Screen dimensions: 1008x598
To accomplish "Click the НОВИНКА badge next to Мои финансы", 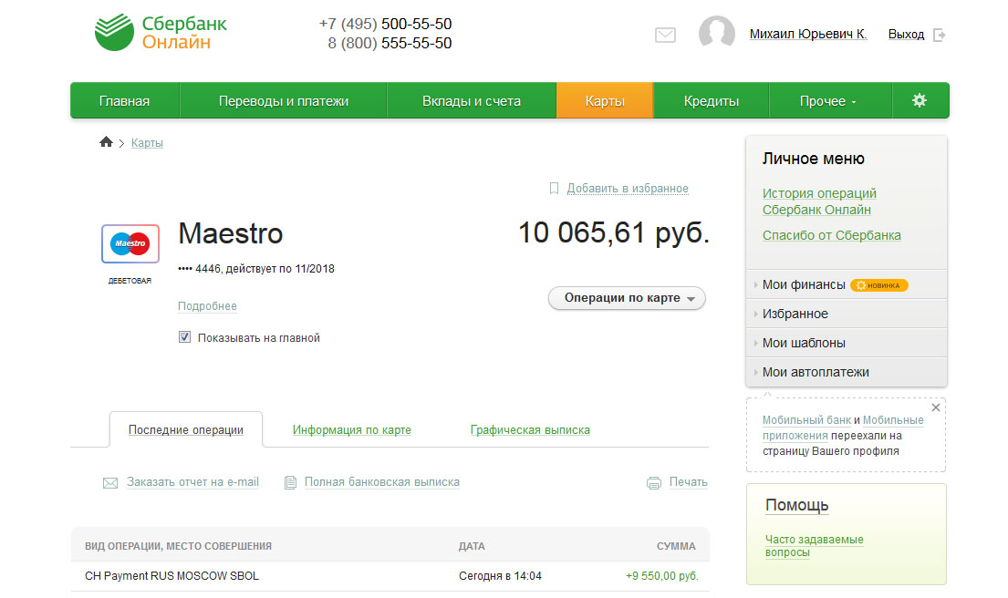I will tap(878, 285).
